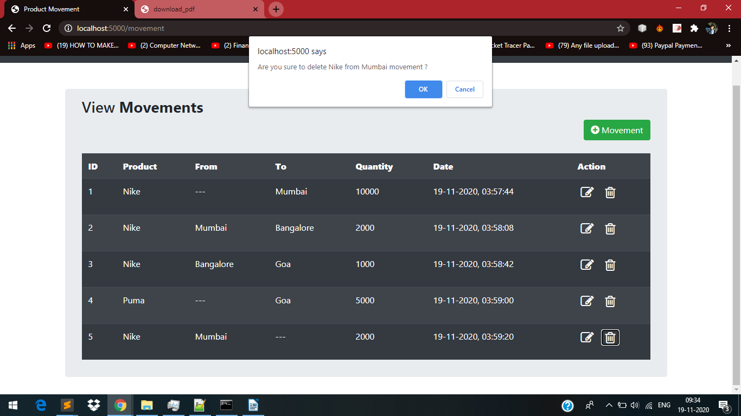Open the terminal window in taskbar
Screen dimensions: 741x416
tap(227, 405)
